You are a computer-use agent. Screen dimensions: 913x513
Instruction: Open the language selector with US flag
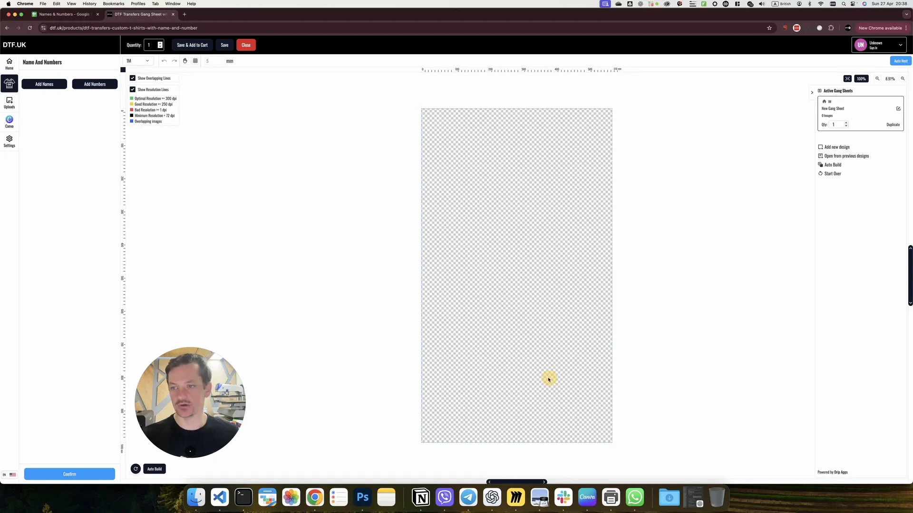click(9, 475)
